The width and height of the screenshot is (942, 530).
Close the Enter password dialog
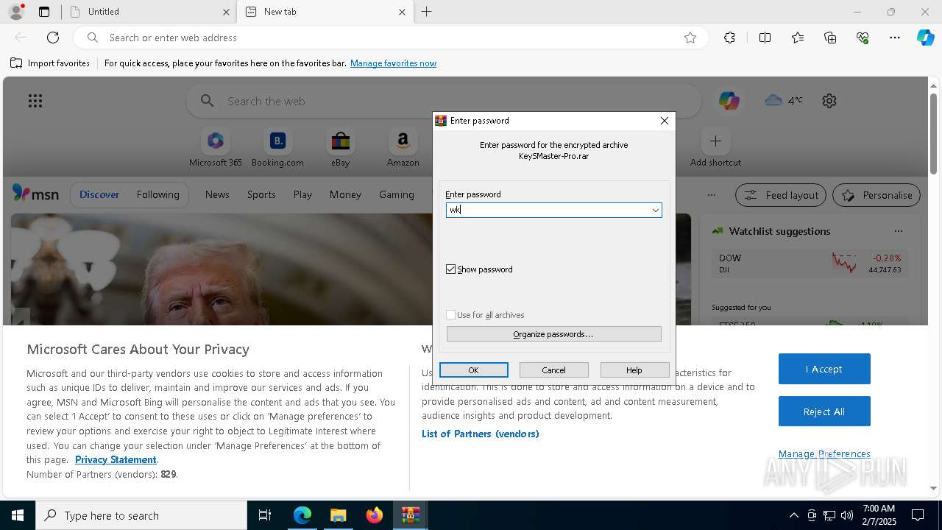tap(665, 121)
